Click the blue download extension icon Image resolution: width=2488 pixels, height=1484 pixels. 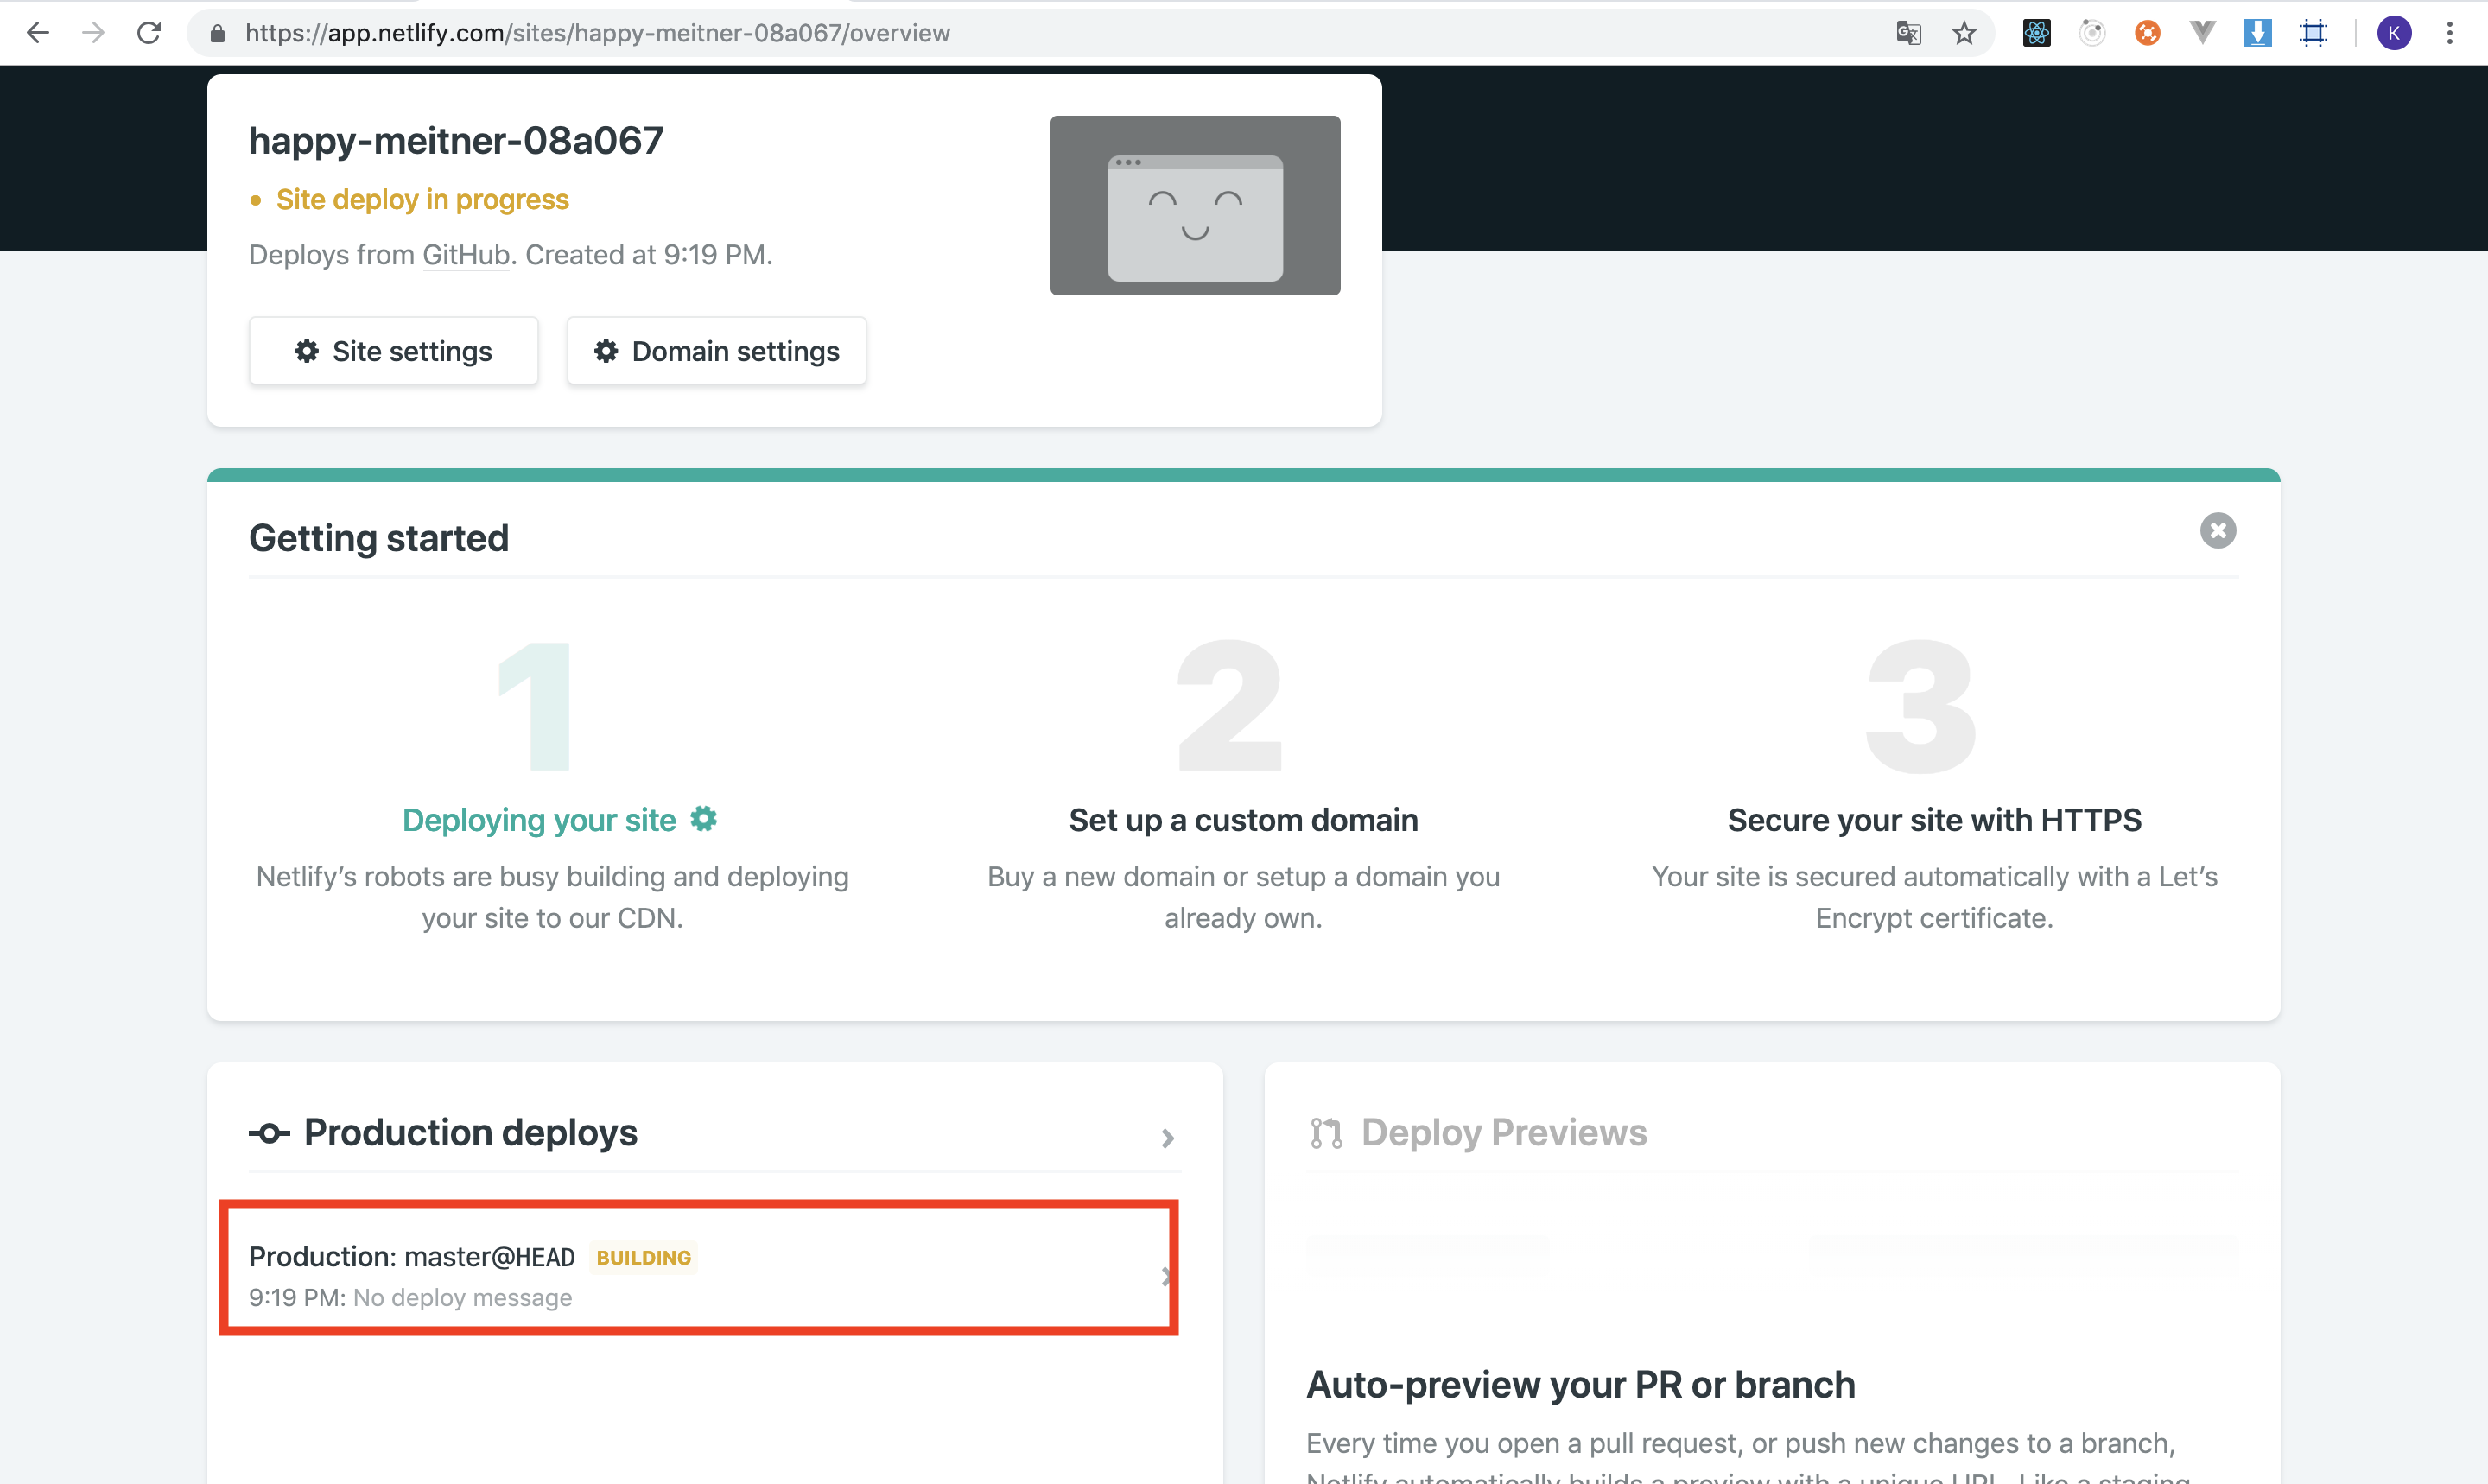pyautogui.click(x=2257, y=33)
